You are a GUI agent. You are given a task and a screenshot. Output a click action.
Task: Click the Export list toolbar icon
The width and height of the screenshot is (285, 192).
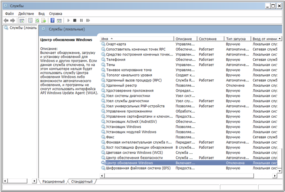tap(43, 21)
